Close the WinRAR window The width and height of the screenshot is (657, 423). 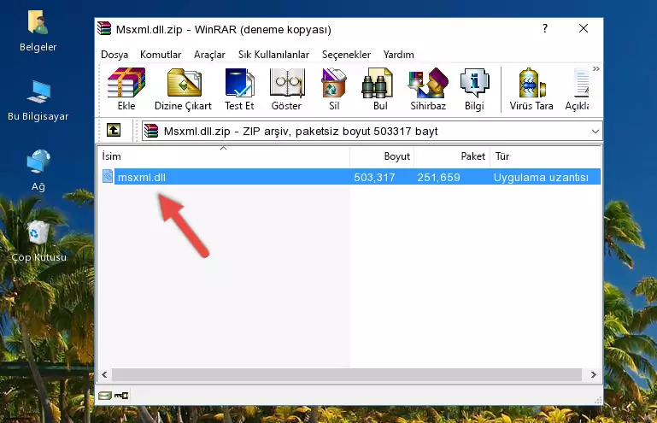click(584, 28)
